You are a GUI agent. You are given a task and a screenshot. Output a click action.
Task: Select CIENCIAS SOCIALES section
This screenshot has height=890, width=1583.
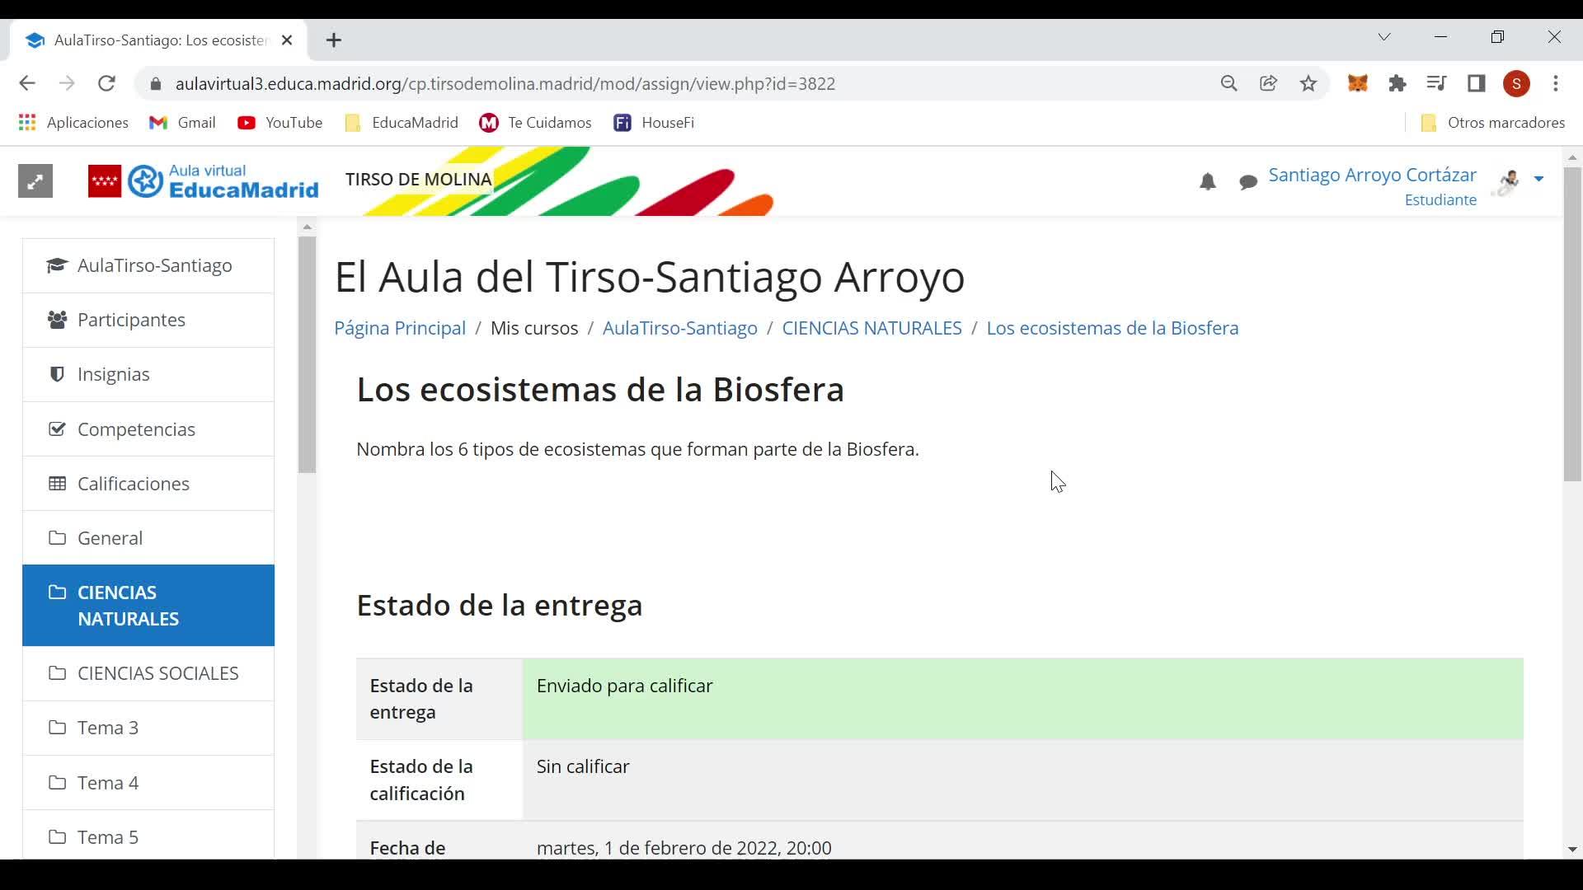157,673
